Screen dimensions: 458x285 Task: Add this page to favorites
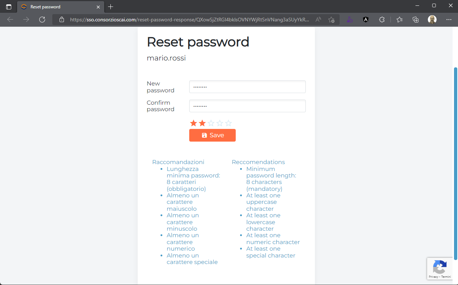coord(331,20)
